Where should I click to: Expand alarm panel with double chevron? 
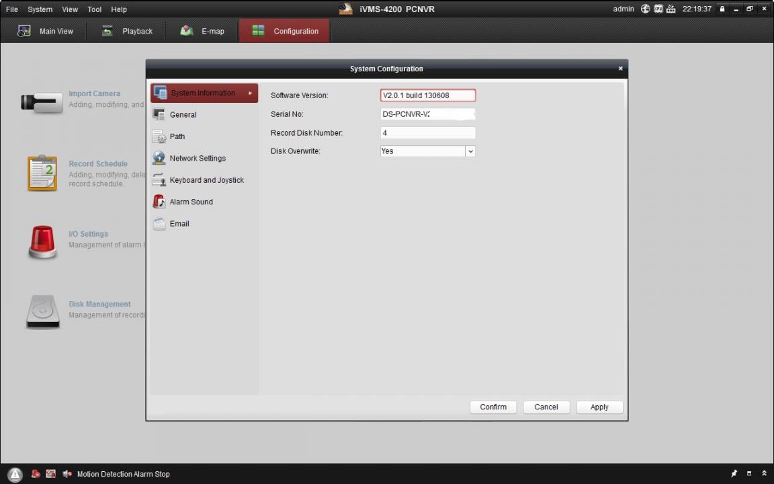pyautogui.click(x=764, y=474)
